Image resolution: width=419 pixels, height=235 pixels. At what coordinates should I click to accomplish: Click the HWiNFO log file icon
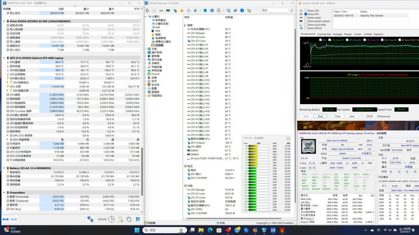(120, 219)
